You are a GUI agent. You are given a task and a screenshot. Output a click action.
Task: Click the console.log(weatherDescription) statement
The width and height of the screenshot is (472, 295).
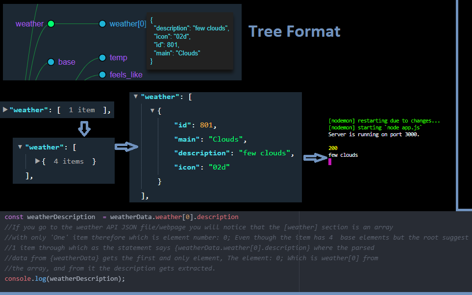click(x=64, y=278)
